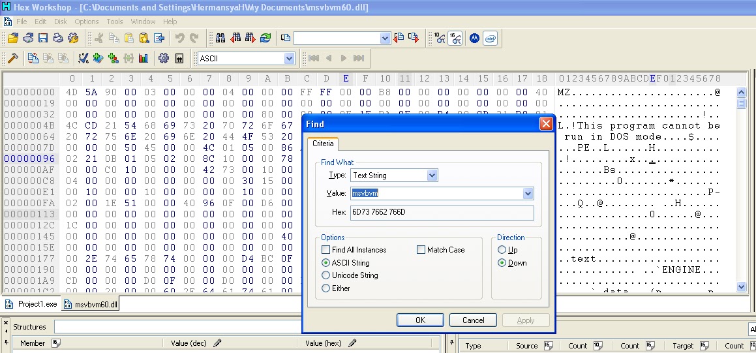Expand the Goto offset combo dropdown arrow
The image size is (756, 353).
pyautogui.click(x=385, y=38)
